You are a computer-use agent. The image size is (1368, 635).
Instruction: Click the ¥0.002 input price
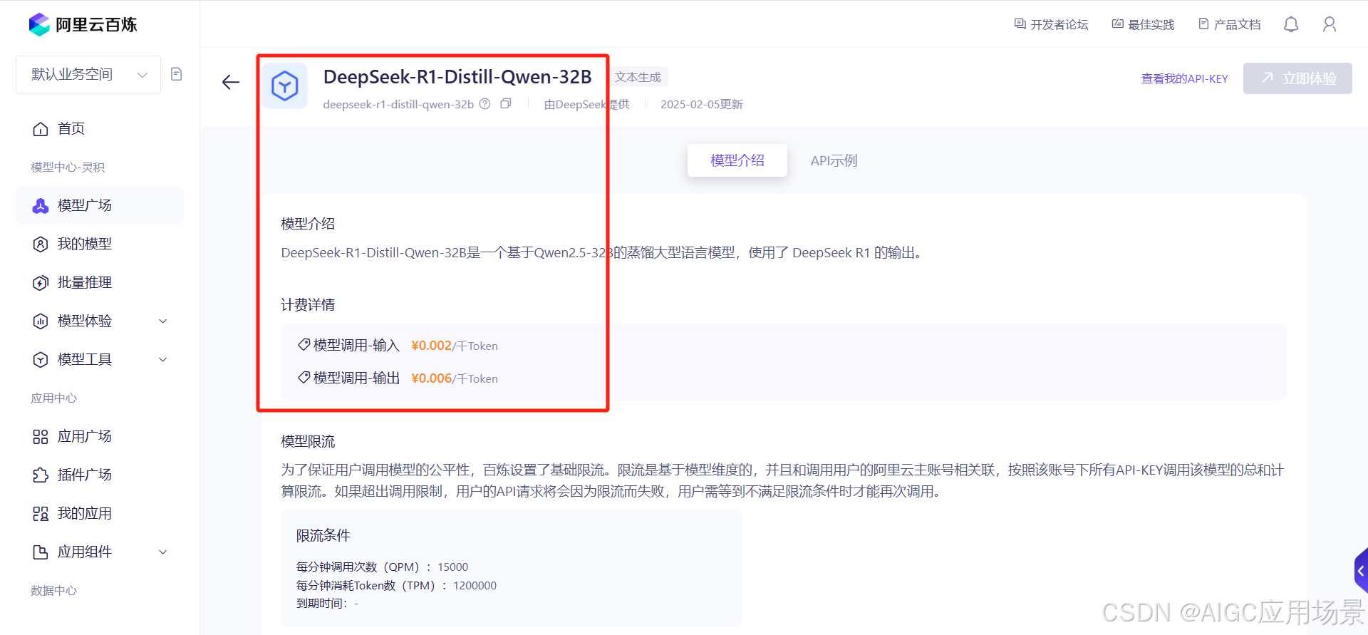click(x=432, y=346)
